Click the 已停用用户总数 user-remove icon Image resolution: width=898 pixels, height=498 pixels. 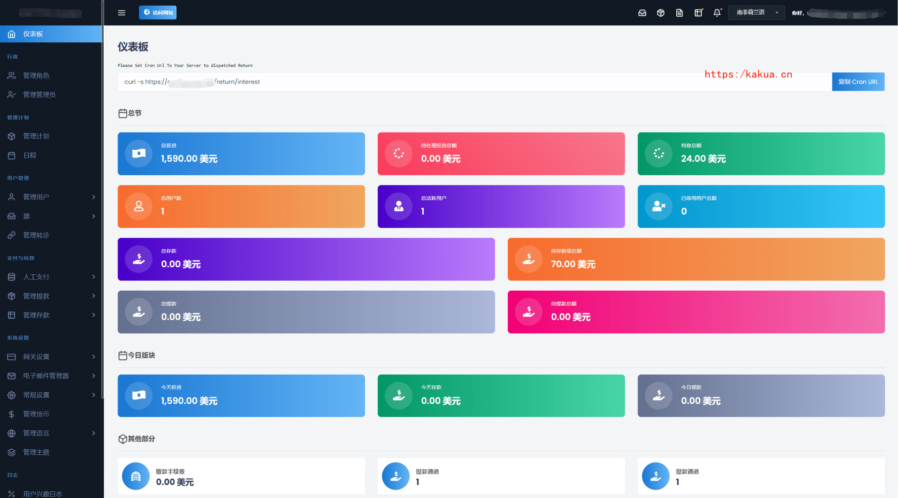click(x=659, y=206)
